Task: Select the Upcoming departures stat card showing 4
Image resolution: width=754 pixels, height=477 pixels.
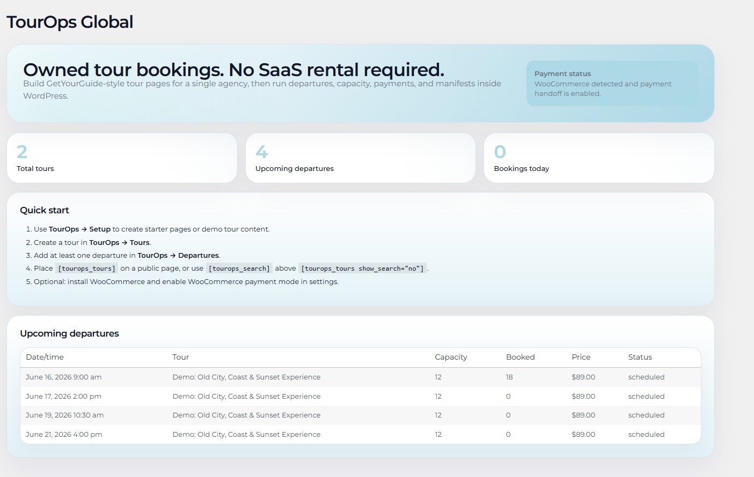Action: pyautogui.click(x=361, y=158)
